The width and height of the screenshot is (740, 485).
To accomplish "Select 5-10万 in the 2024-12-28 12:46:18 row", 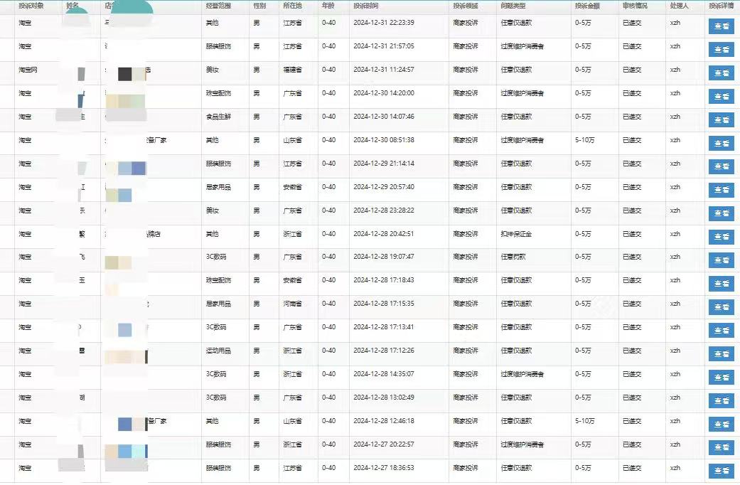I will pos(585,421).
